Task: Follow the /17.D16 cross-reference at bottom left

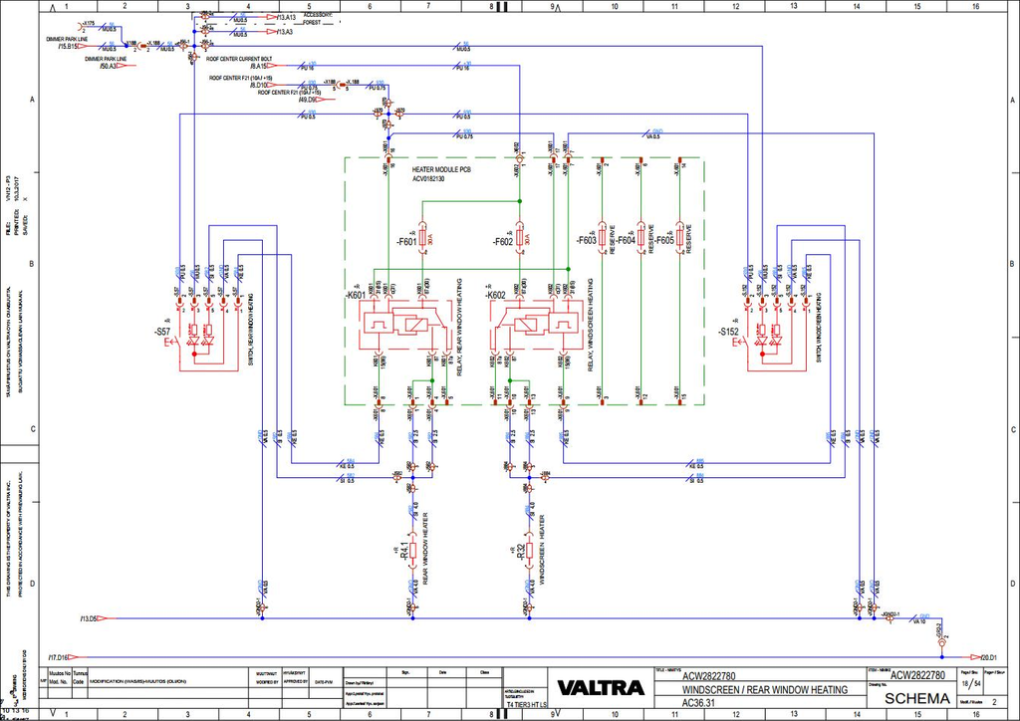Action: tap(68, 657)
